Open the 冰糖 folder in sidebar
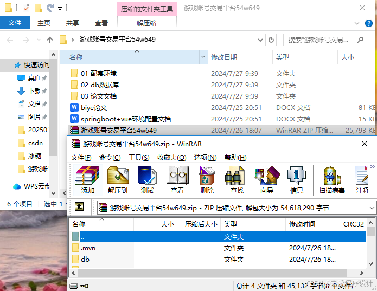377x291 pixels. point(30,156)
